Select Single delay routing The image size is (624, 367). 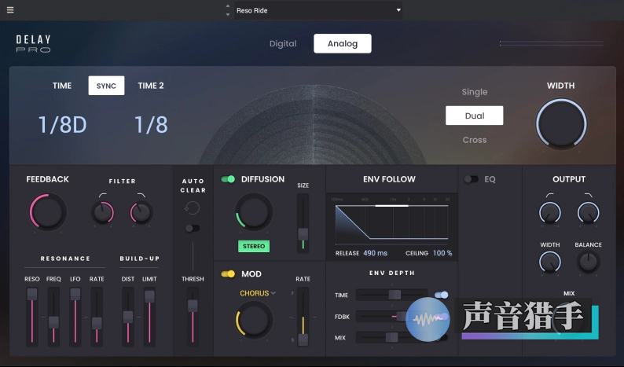[x=475, y=92]
